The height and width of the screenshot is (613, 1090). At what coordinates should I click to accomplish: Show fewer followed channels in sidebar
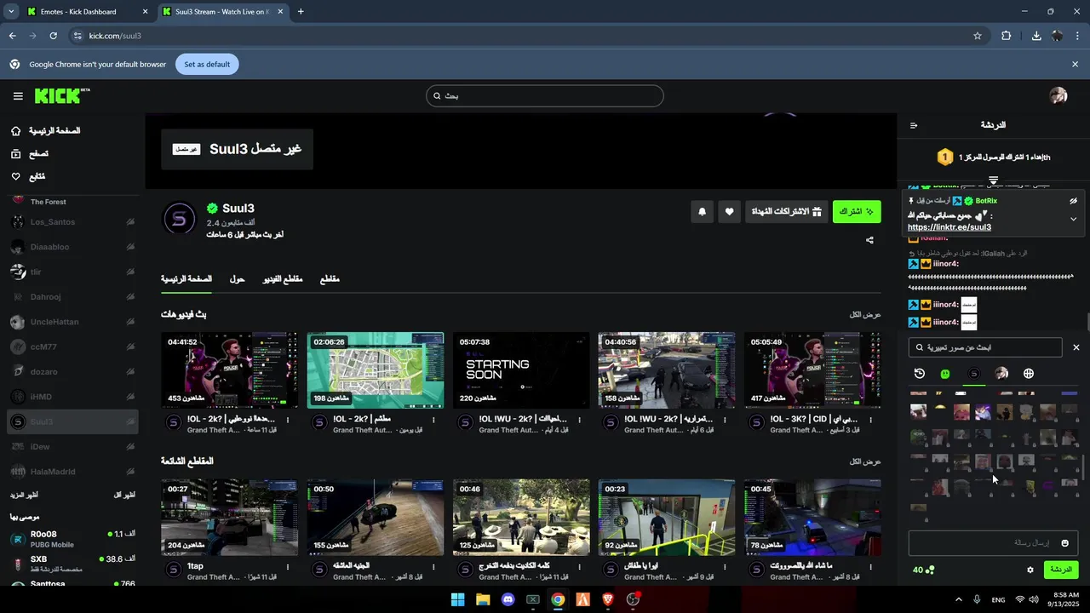124,495
